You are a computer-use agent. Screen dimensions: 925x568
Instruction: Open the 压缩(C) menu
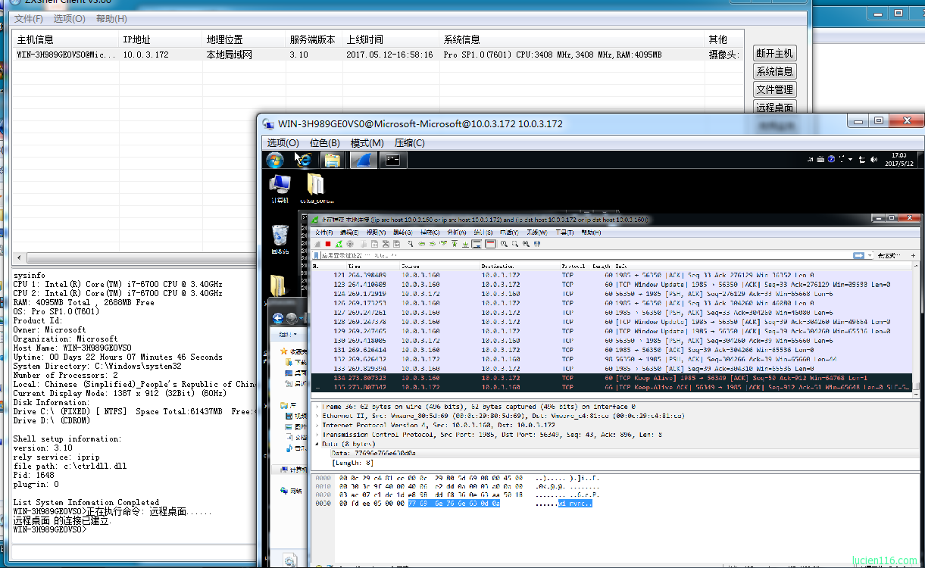click(x=409, y=142)
